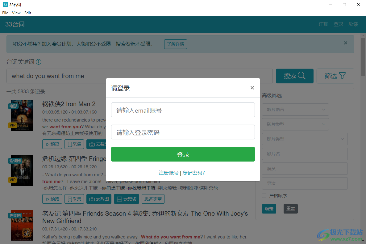Click the green 登录 button
This screenshot has height=244, width=366.
(x=183, y=154)
